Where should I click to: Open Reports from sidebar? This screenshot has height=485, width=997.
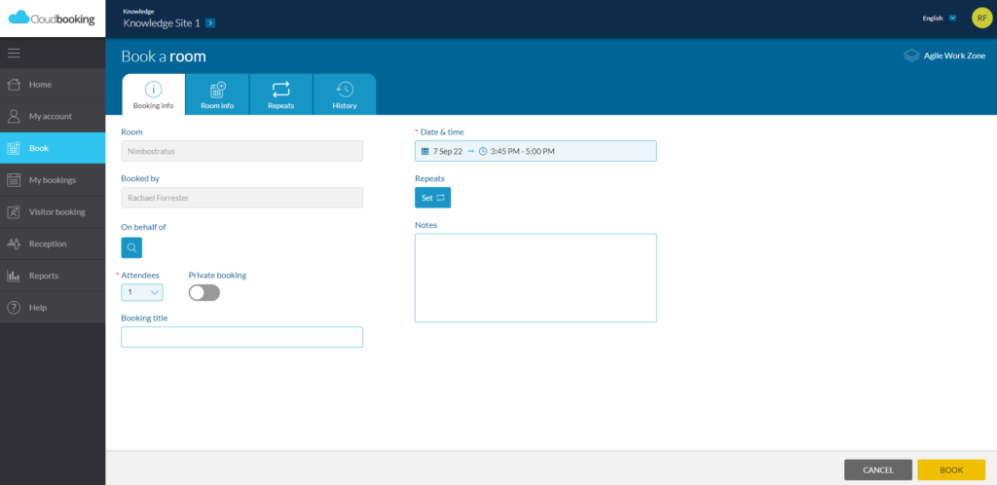53,276
